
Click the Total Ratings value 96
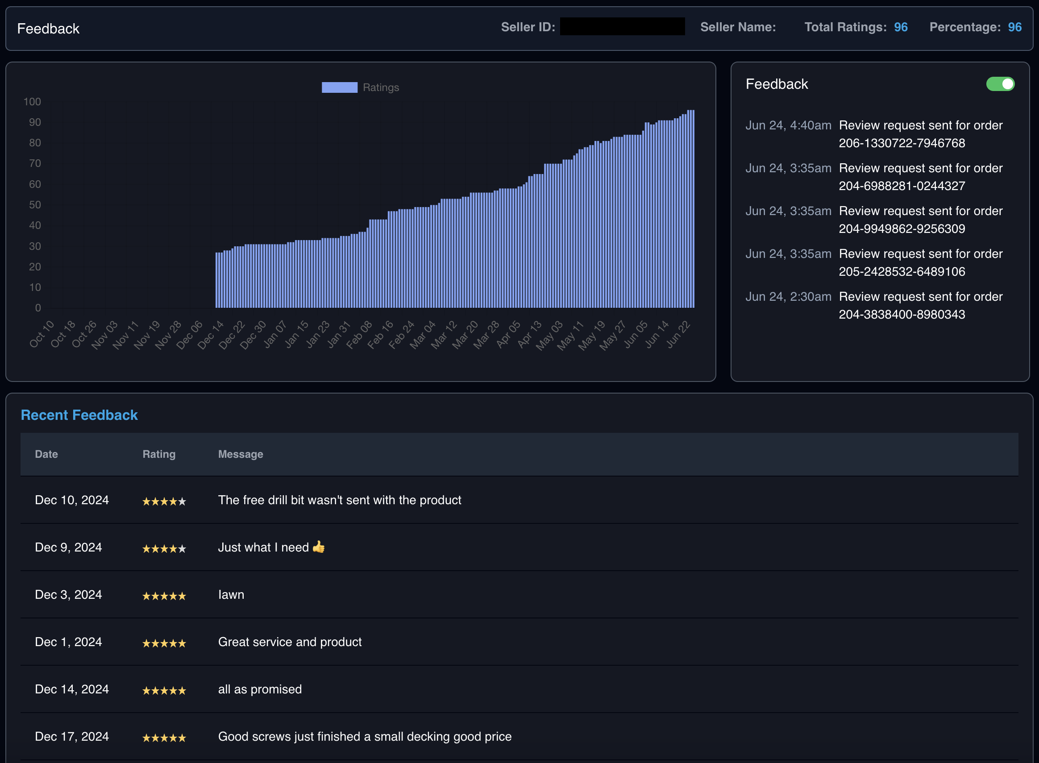pyautogui.click(x=900, y=27)
